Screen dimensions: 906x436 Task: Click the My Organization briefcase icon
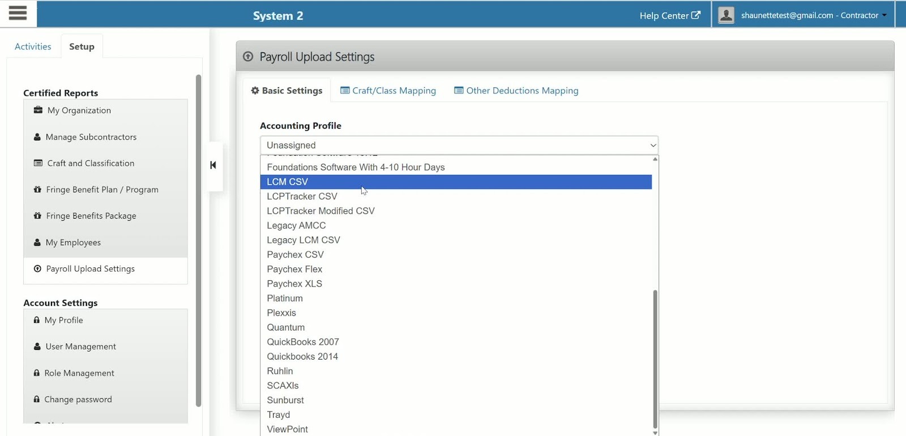(x=38, y=110)
